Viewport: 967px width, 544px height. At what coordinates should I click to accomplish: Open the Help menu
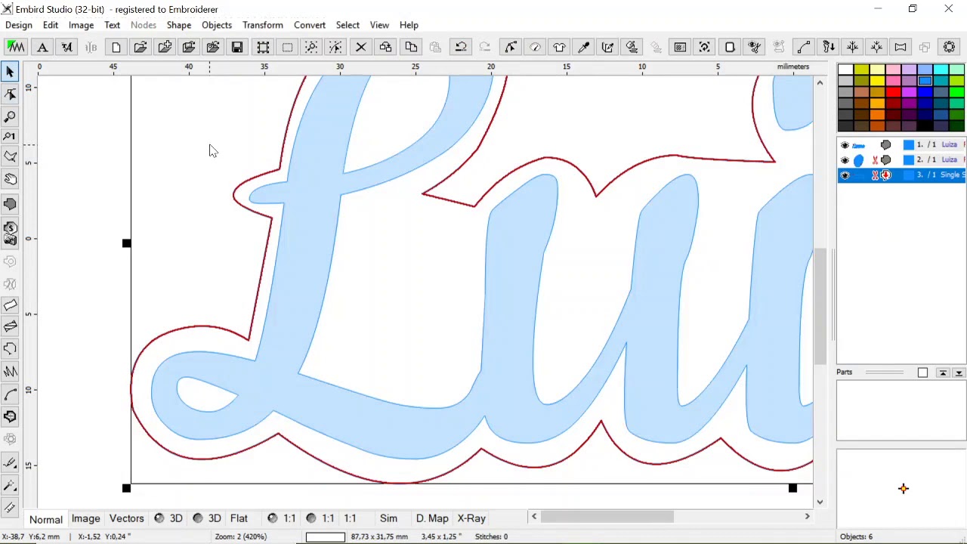409,25
